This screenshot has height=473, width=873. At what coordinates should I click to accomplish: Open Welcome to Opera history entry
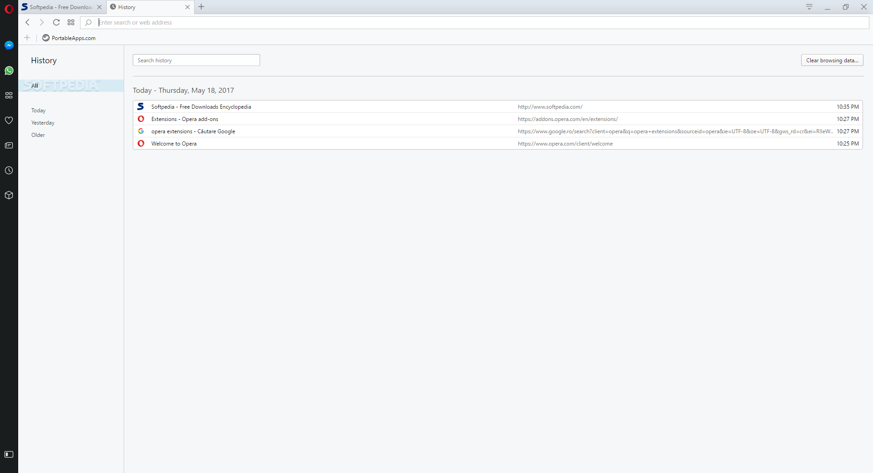click(x=174, y=144)
